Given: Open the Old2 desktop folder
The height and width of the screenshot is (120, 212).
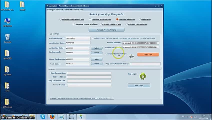Looking at the screenshot, I should click(7, 87).
